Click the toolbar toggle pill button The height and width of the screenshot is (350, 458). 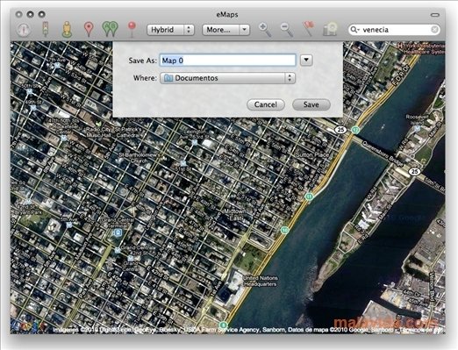[435, 15]
